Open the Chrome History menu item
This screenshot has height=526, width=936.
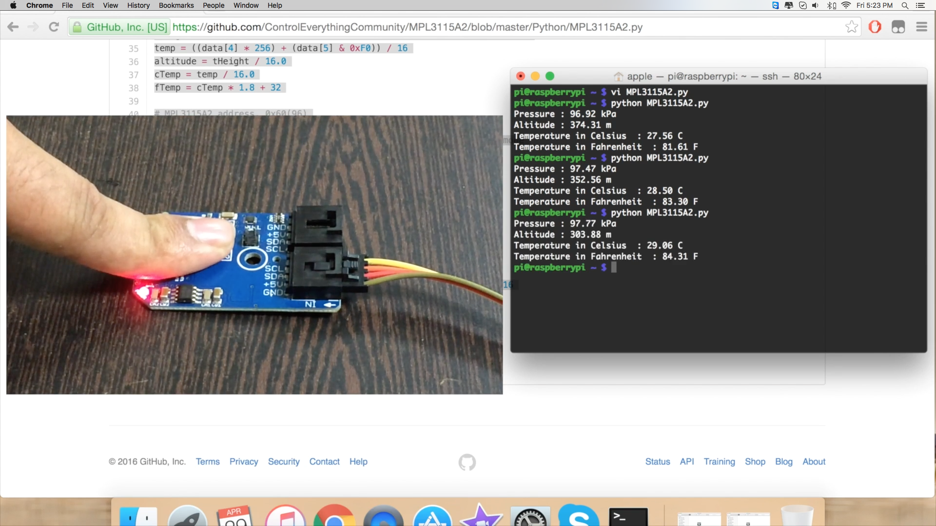tap(137, 5)
